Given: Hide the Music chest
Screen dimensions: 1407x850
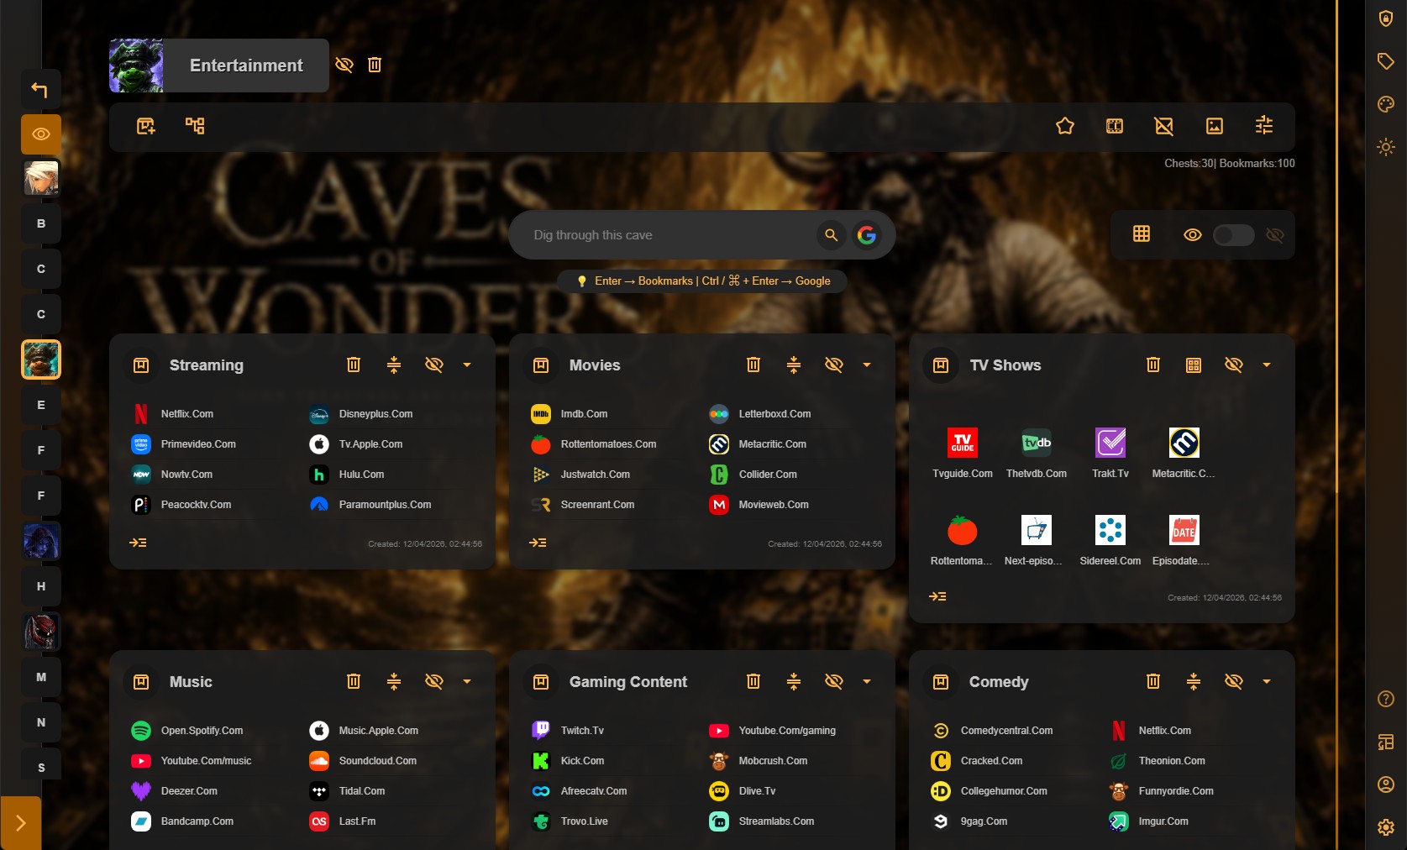Looking at the screenshot, I should tap(434, 681).
